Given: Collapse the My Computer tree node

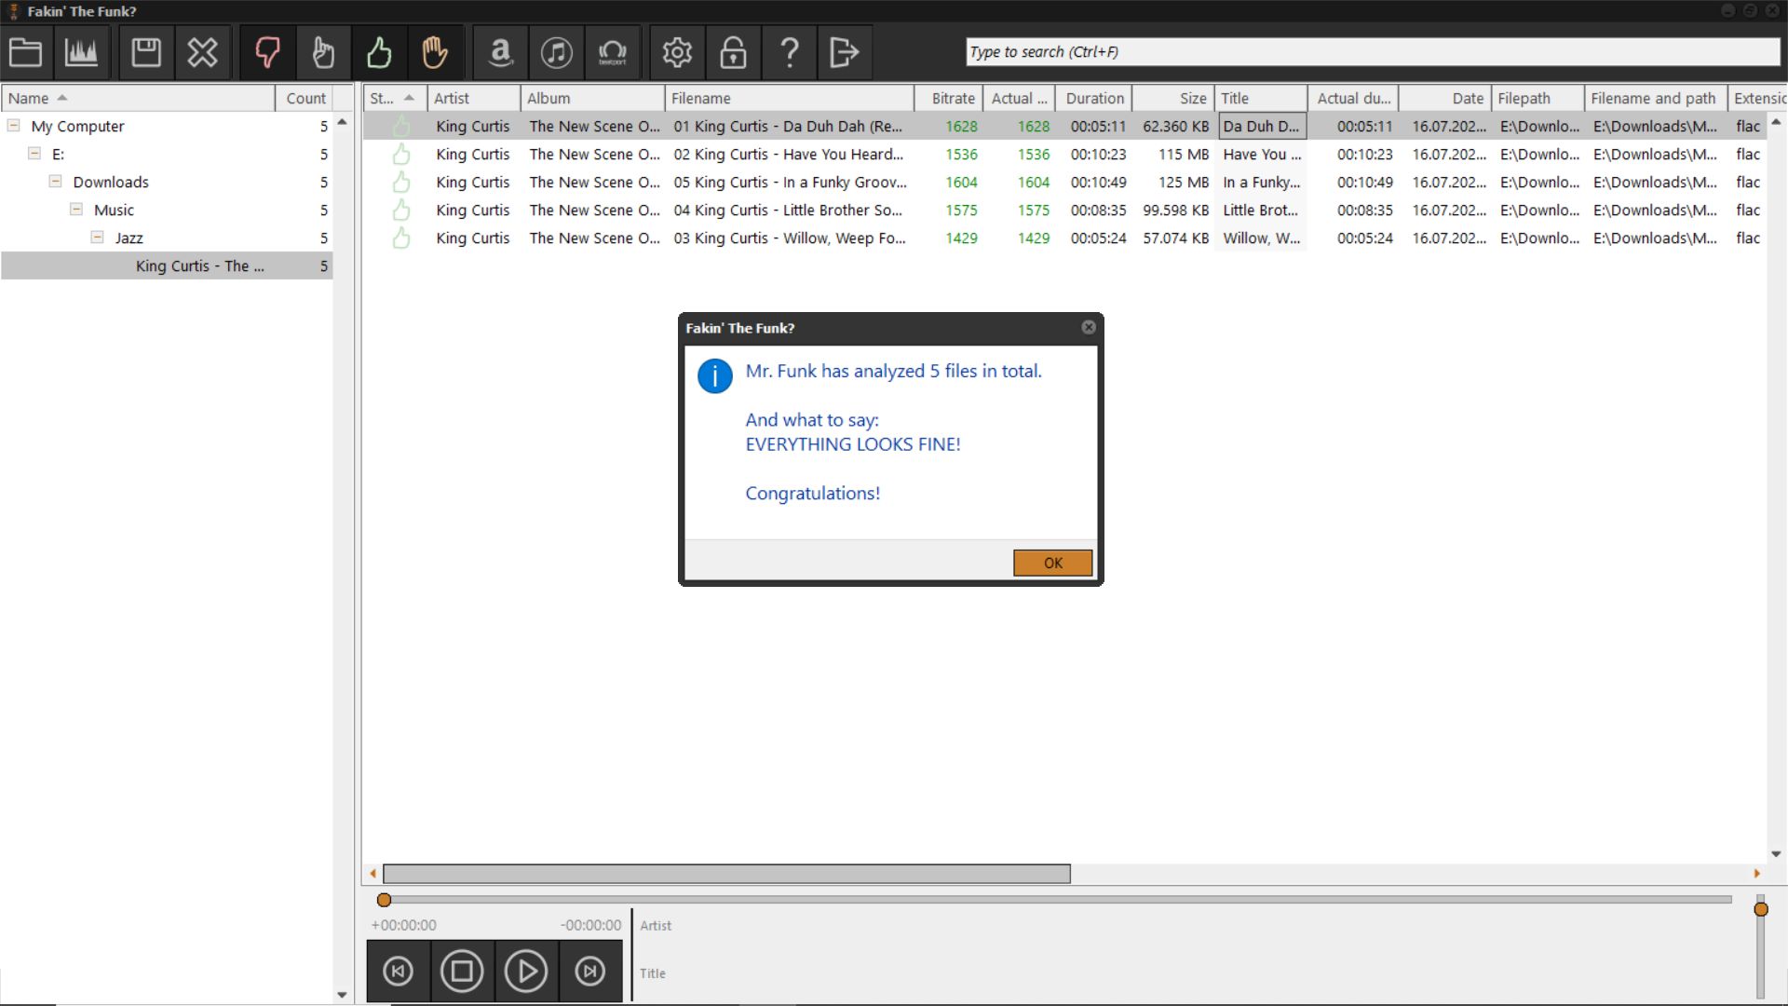Looking at the screenshot, I should (14, 125).
